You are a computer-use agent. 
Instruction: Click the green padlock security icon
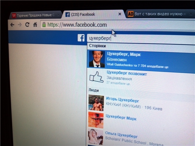tap(44, 24)
